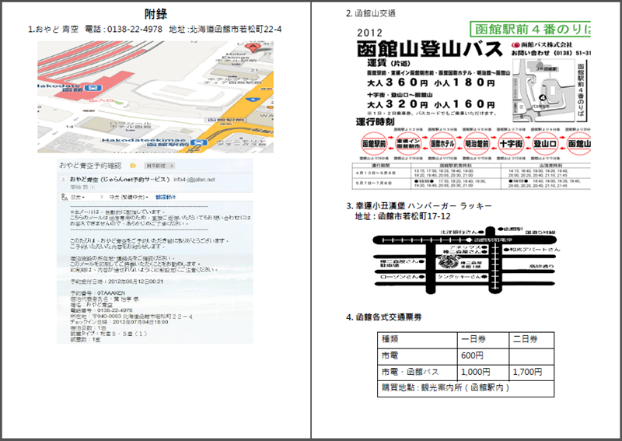This screenshot has width=622, height=441.
Task: Click the address 北海道函館市若松町22-4 in the heading
Action: [x=236, y=29]
